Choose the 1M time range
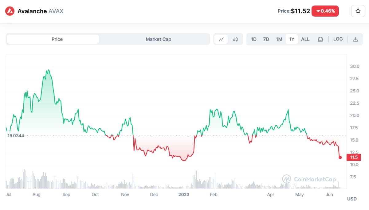 click(279, 39)
